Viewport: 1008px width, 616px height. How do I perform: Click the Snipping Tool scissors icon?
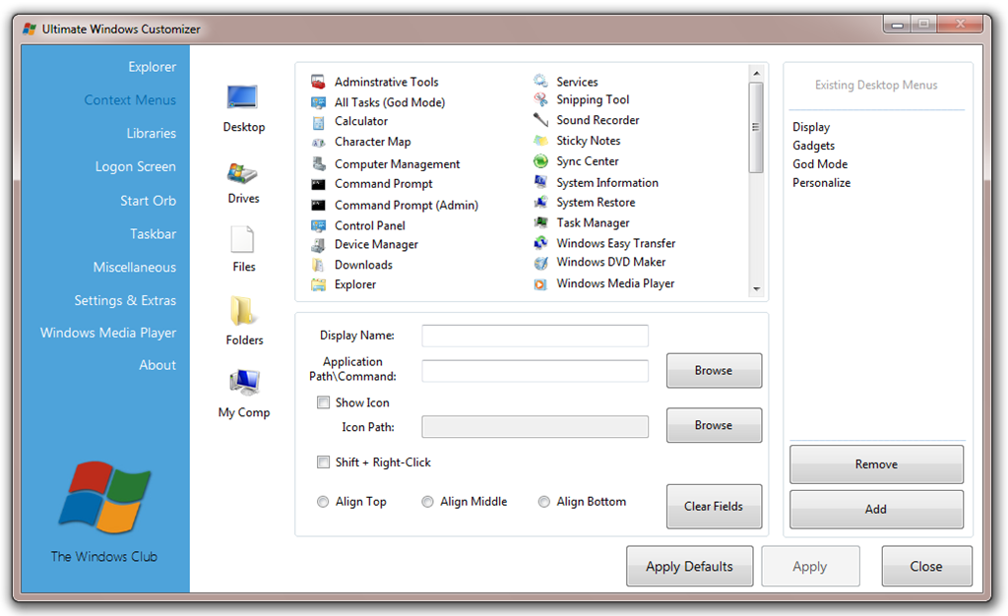tap(540, 99)
